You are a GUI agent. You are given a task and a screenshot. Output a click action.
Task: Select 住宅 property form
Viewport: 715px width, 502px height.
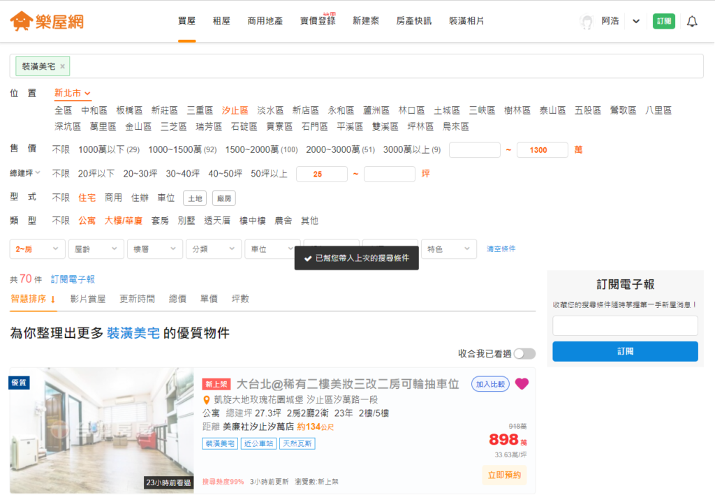[87, 198]
